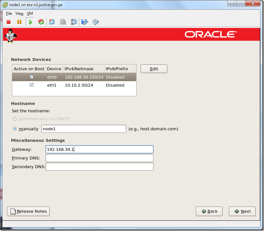The height and width of the screenshot is (231, 264).
Task: Open the Release Notes
Action: [28, 211]
